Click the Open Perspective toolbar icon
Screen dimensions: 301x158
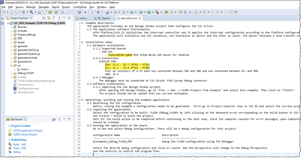[235, 12]
